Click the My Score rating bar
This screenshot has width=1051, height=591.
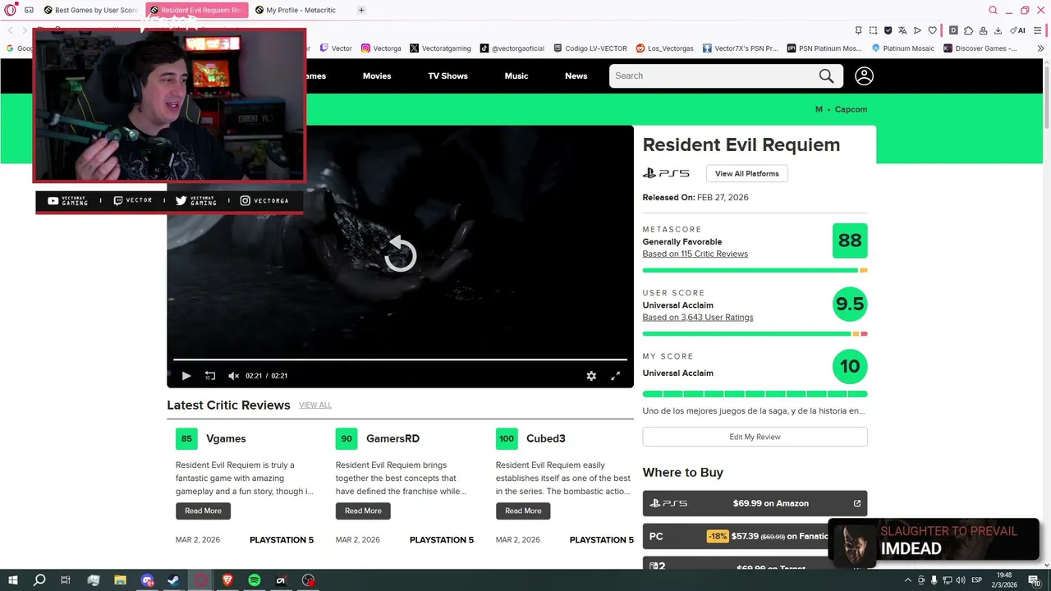[755, 394]
